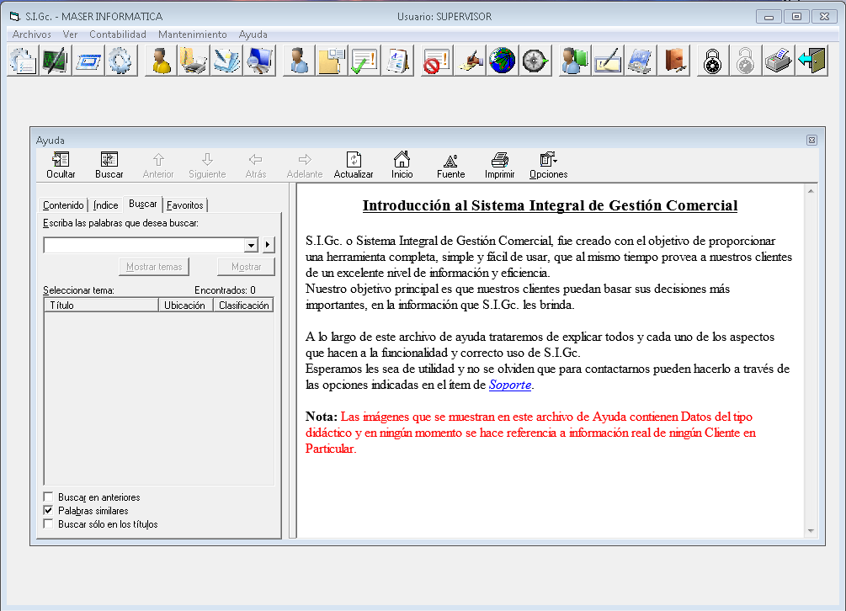
Task: Click the exit door with arrow icon
Action: 812,61
